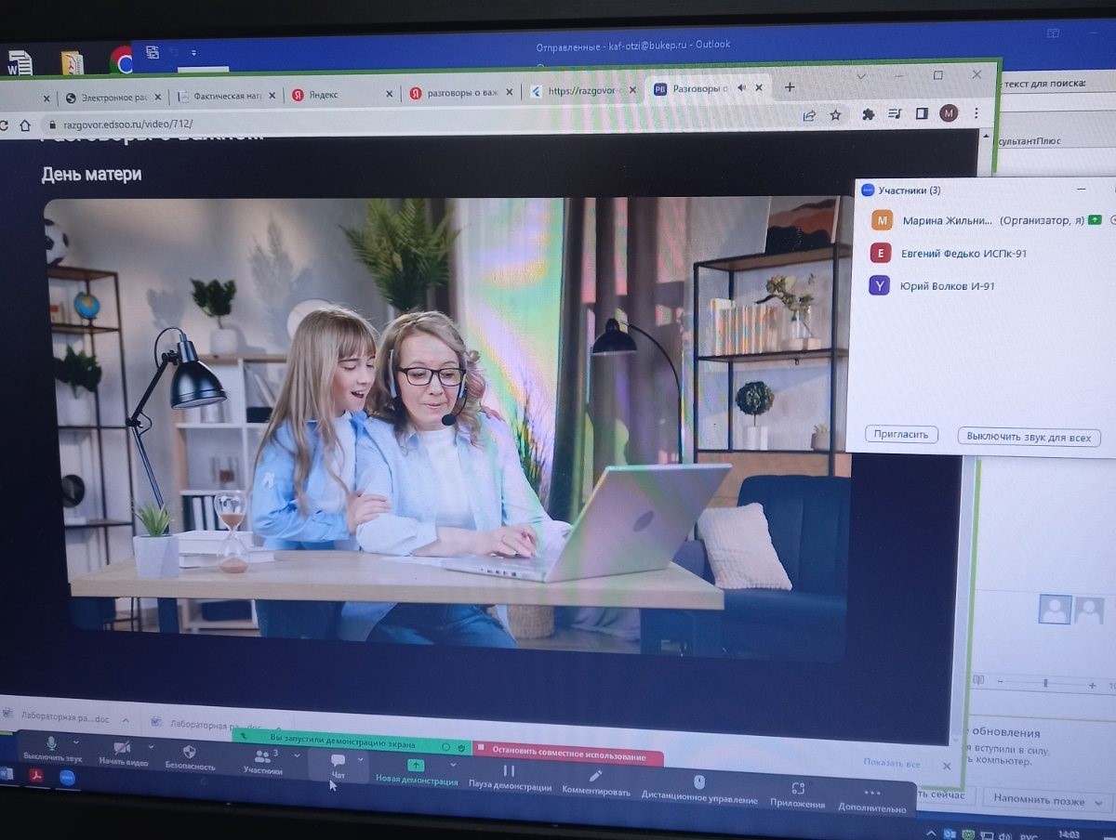This screenshot has width=1116, height=840.
Task: Click Выключить звук для всех
Action: click(1029, 437)
